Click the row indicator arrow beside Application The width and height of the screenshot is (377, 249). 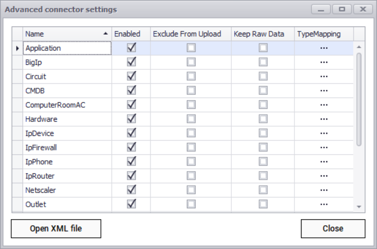pos(17,48)
